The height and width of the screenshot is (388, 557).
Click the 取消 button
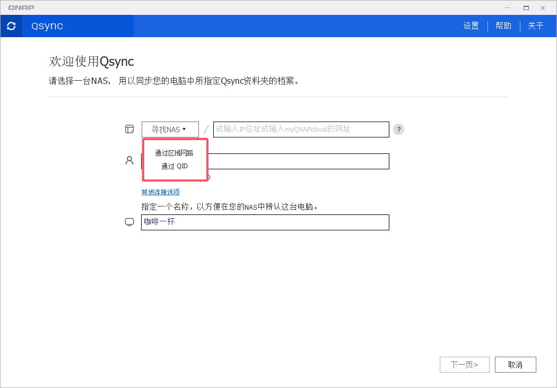[516, 365]
